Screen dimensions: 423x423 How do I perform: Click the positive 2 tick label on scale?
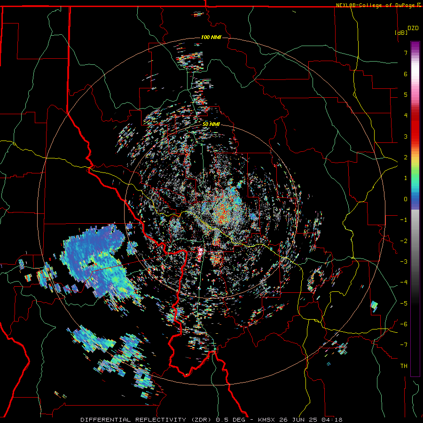406,157
